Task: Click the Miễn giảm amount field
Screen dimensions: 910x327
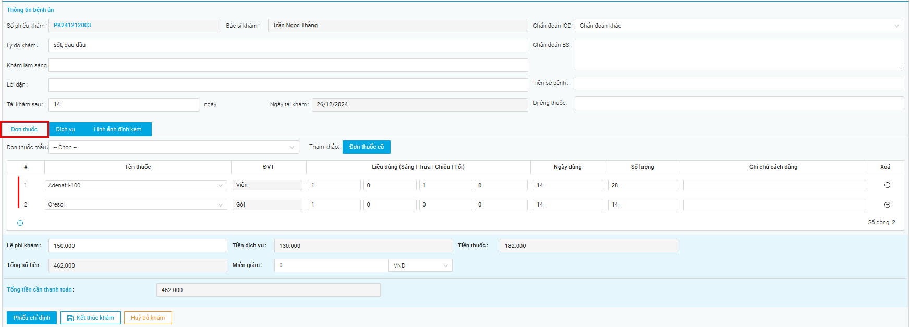Action: 331,265
